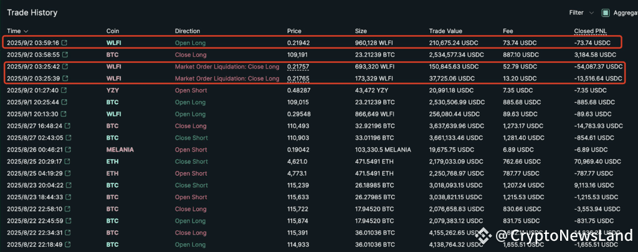Open external link for 2025/8/26 00:46:21 trade
The width and height of the screenshot is (638, 252).
point(68,150)
